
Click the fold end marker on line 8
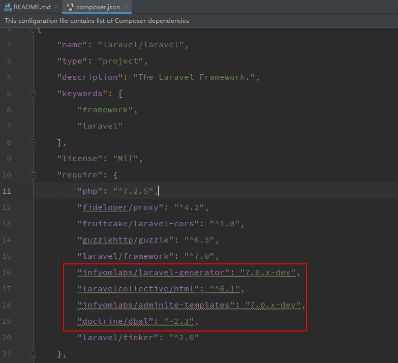(x=33, y=142)
